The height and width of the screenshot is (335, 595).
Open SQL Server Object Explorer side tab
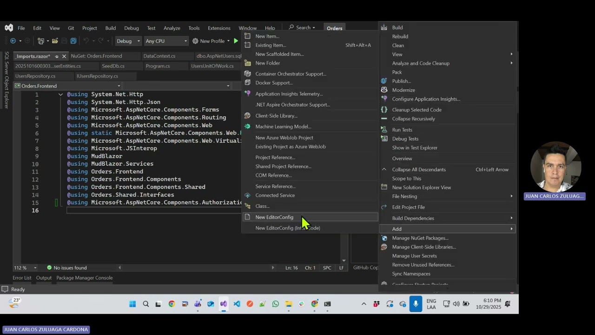pos(7,80)
